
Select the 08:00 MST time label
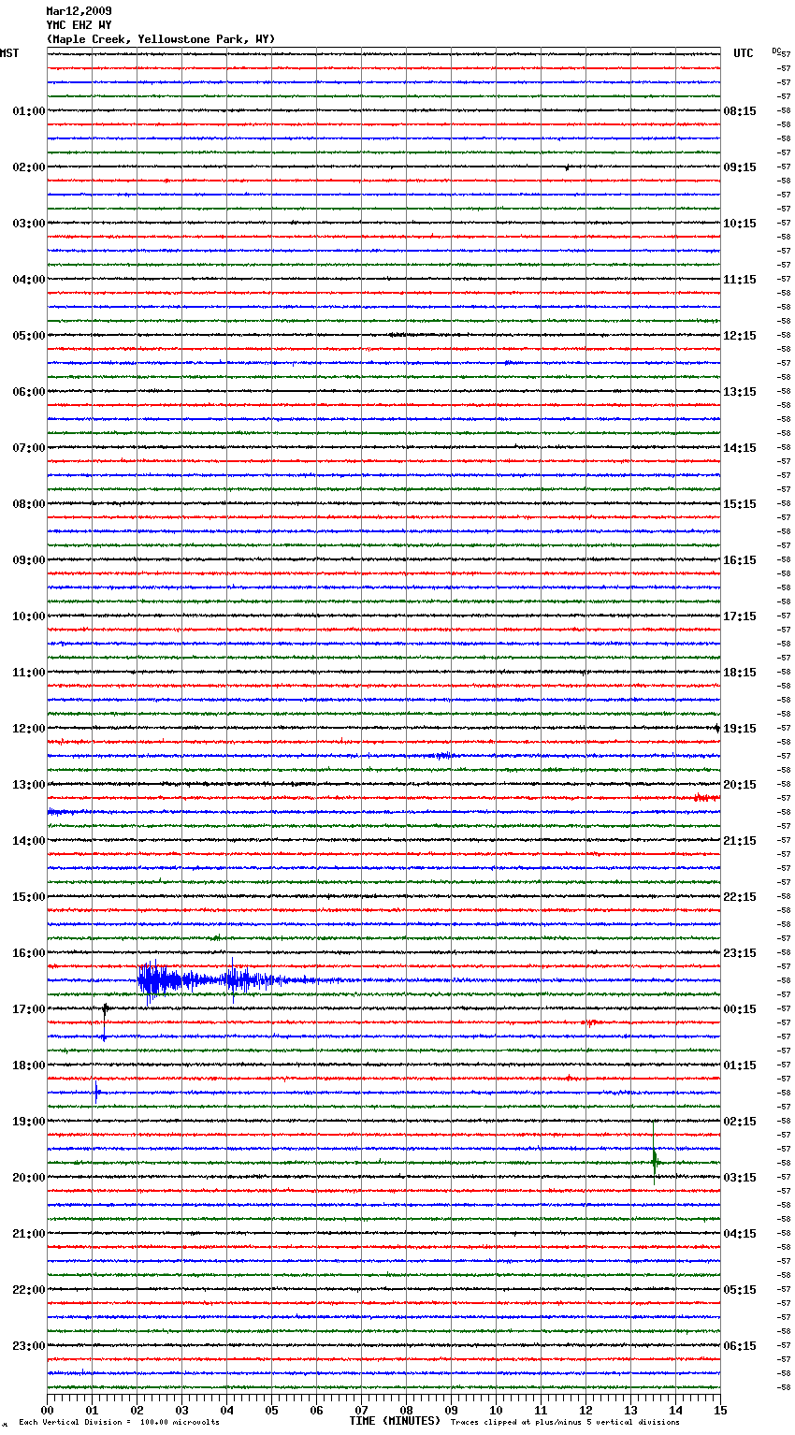point(29,504)
